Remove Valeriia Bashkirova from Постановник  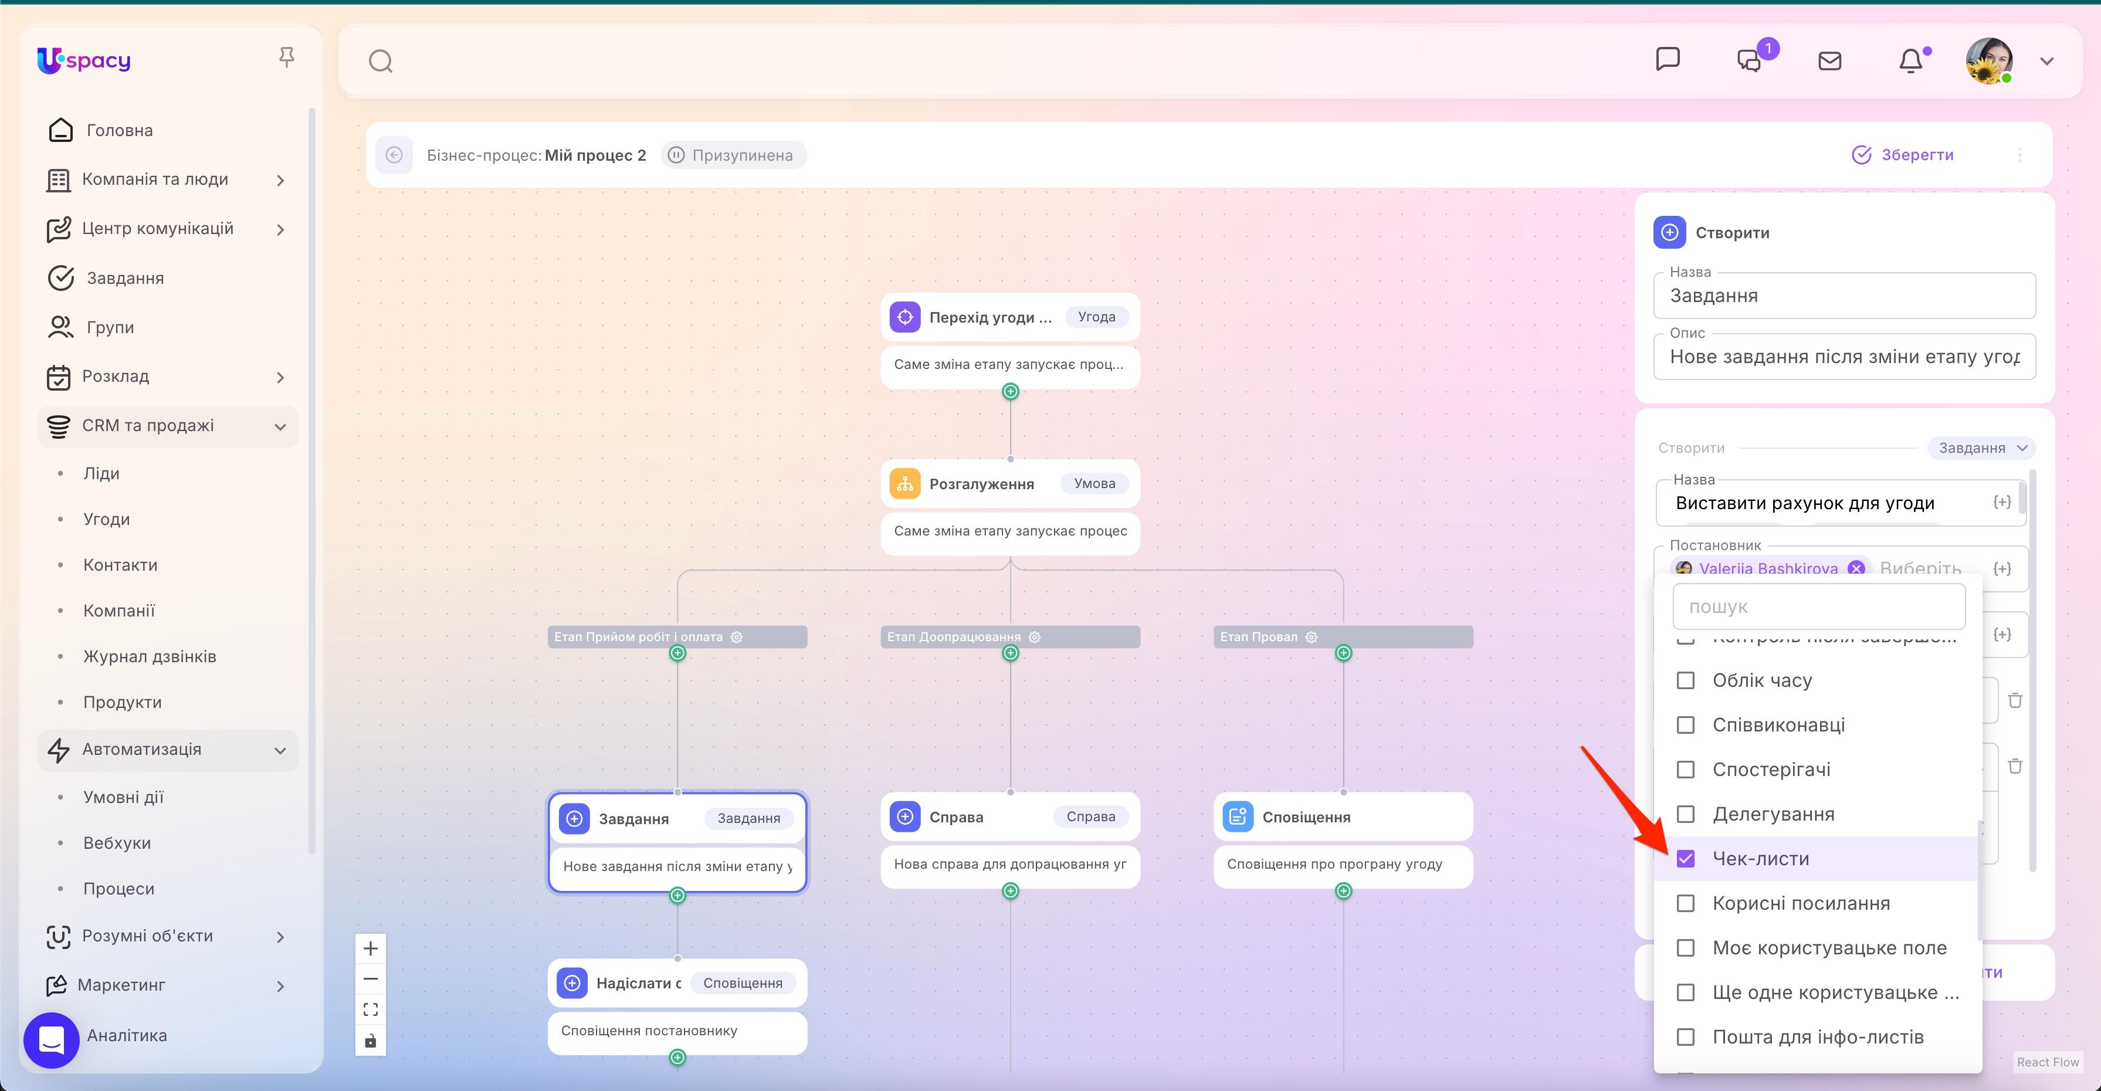click(1857, 568)
